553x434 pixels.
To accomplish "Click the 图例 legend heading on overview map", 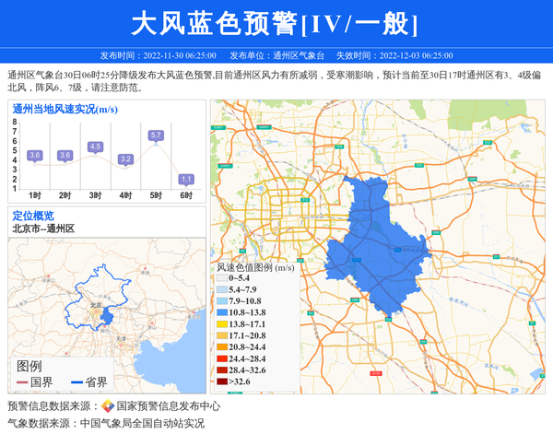I will (x=29, y=367).
